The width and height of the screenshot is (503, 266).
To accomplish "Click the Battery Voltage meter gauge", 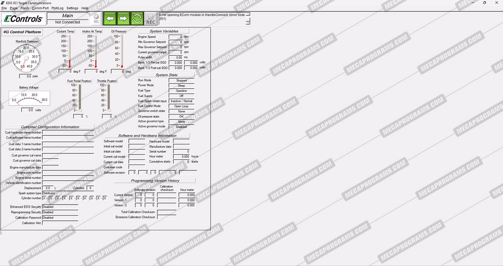I will [x=29, y=99].
